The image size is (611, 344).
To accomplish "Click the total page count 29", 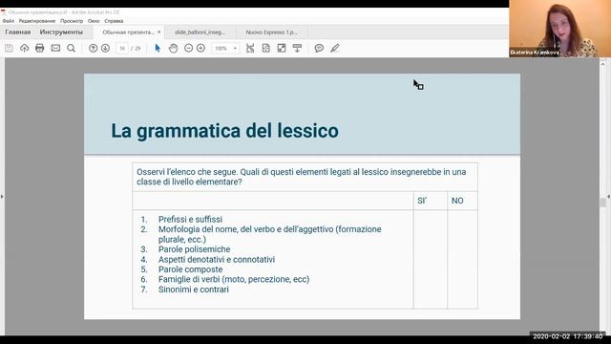I will (137, 49).
